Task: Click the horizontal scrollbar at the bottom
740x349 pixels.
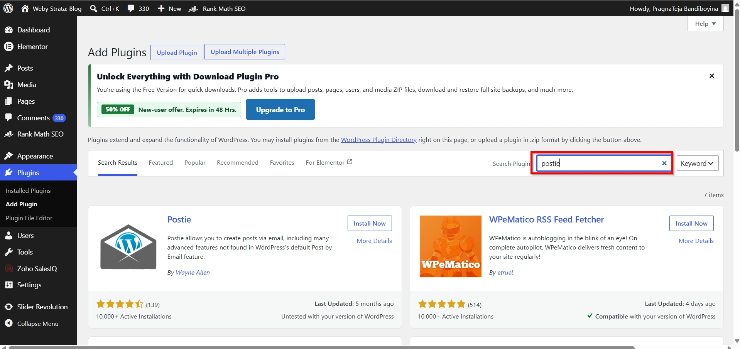Action: tap(321, 347)
